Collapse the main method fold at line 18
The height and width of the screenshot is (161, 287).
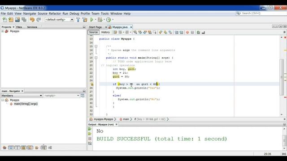click(x=96, y=58)
